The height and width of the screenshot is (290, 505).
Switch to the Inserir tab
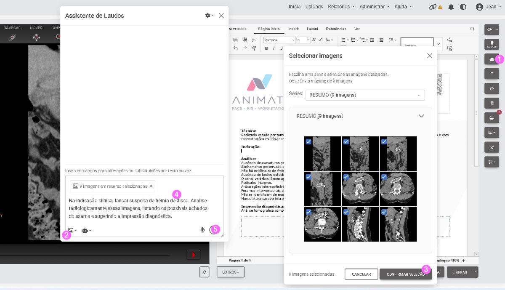pyautogui.click(x=294, y=29)
